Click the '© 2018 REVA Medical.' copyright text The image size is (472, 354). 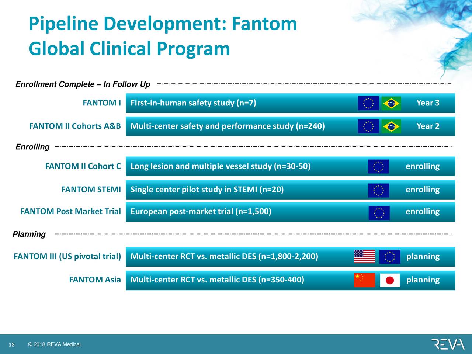(55, 345)
